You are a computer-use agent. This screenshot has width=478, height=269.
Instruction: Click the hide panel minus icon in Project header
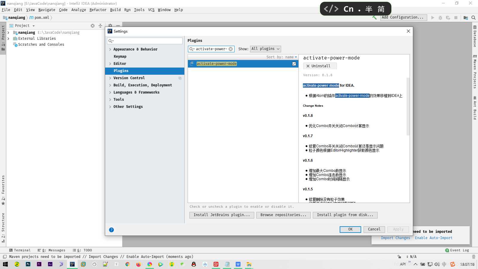[x=118, y=26]
